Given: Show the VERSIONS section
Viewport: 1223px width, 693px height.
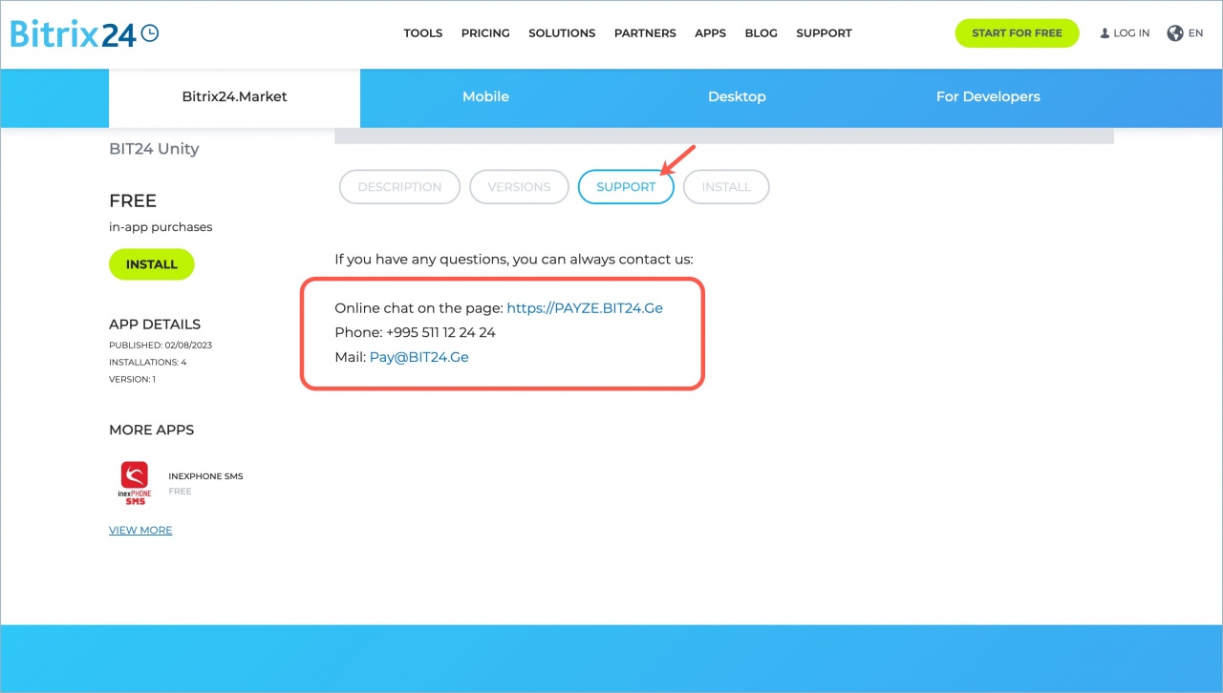Looking at the screenshot, I should 519,187.
